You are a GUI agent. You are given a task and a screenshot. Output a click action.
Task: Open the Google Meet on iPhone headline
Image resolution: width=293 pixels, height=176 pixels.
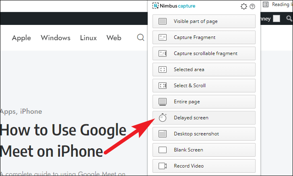63,141
